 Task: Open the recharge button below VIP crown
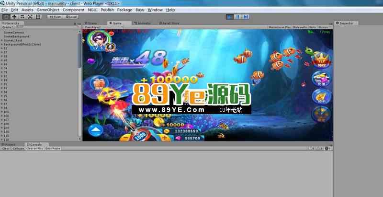click(322, 79)
